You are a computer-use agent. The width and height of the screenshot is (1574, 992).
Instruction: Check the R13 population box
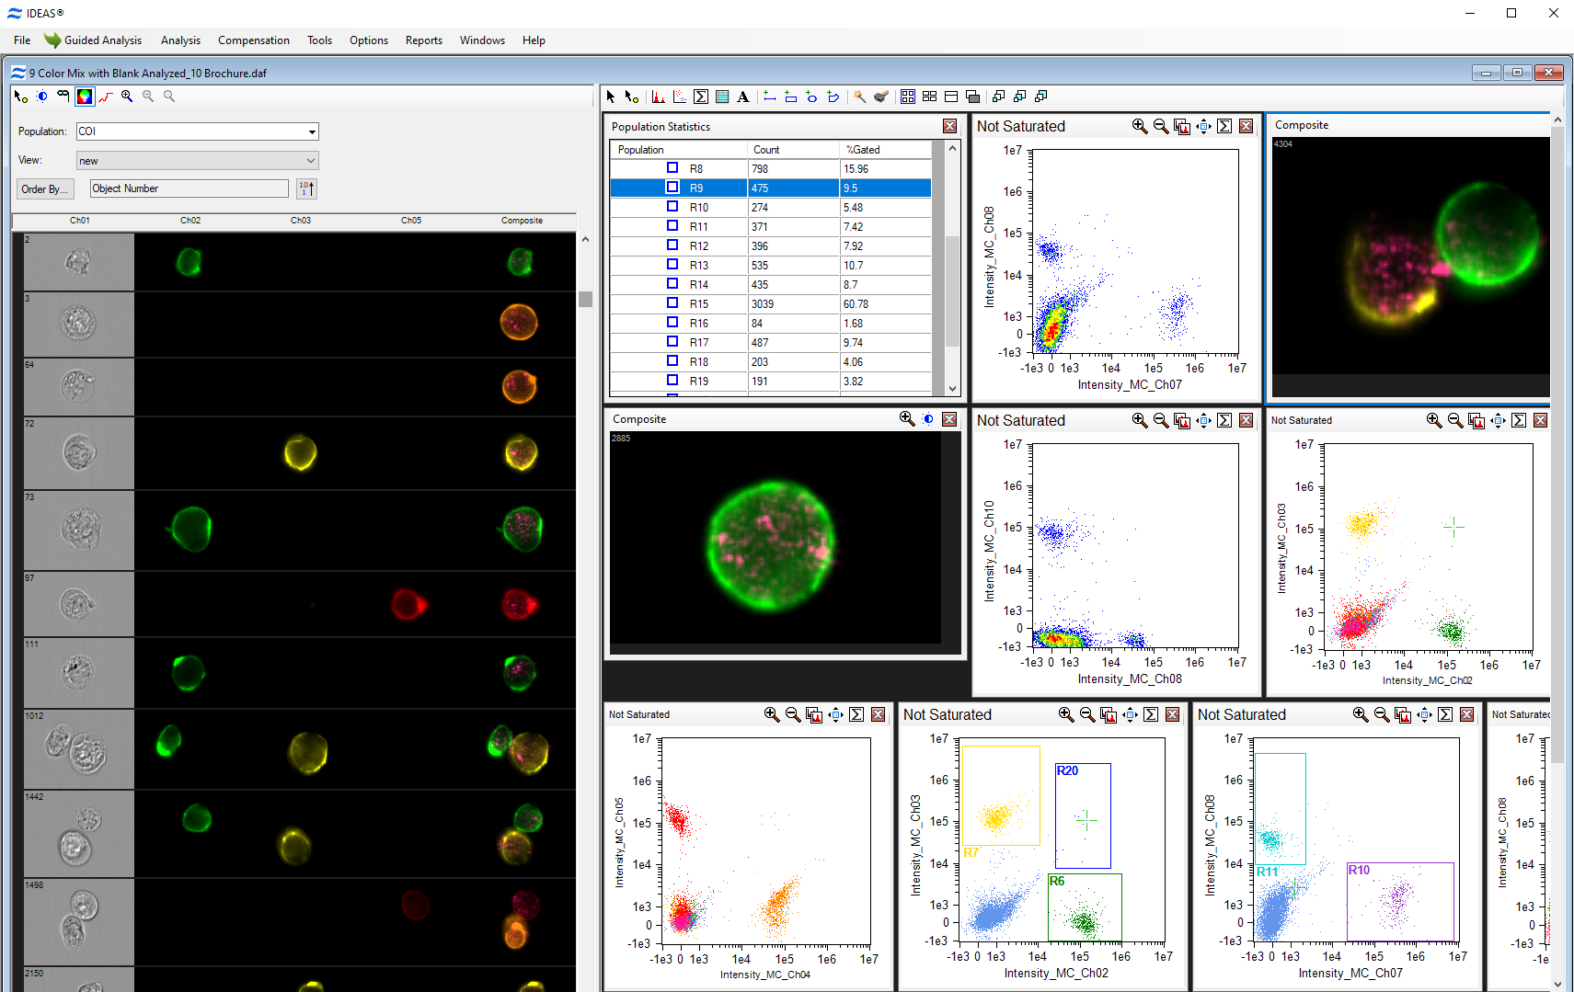click(672, 265)
